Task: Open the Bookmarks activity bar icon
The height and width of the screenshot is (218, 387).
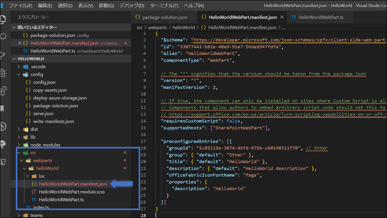Action: point(2,109)
